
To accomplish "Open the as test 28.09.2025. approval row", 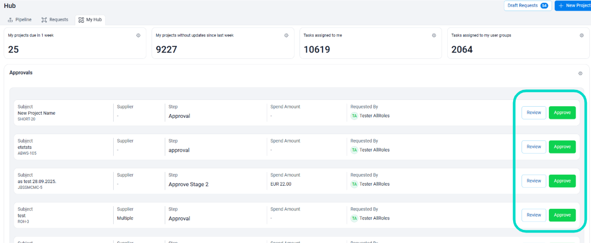I will 36,181.
